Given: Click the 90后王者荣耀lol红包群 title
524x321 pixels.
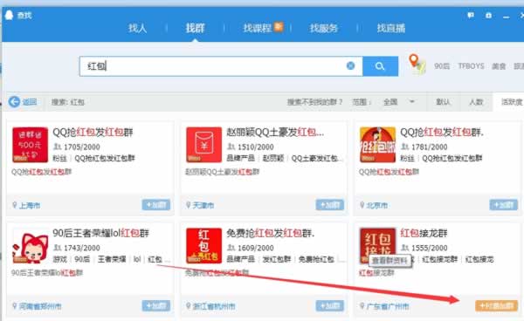Looking at the screenshot, I should (101, 233).
